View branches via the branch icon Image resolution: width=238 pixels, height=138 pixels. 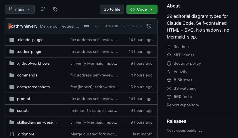coord(43,9)
